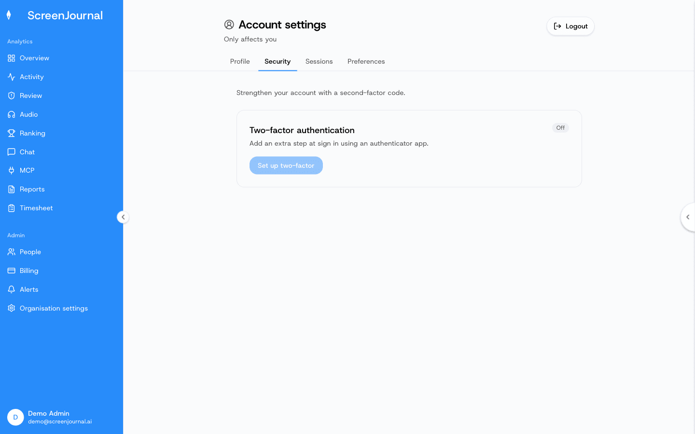Click the Logout button

click(570, 27)
